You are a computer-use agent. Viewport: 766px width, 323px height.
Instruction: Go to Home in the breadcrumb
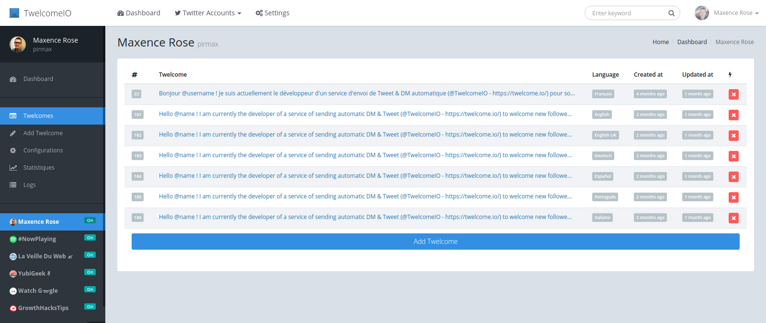[x=661, y=42]
